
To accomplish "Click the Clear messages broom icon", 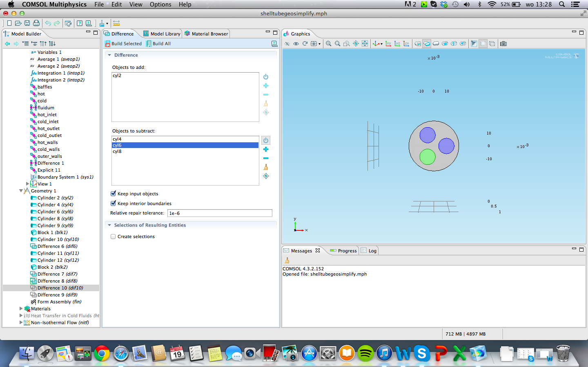I will coord(287,261).
